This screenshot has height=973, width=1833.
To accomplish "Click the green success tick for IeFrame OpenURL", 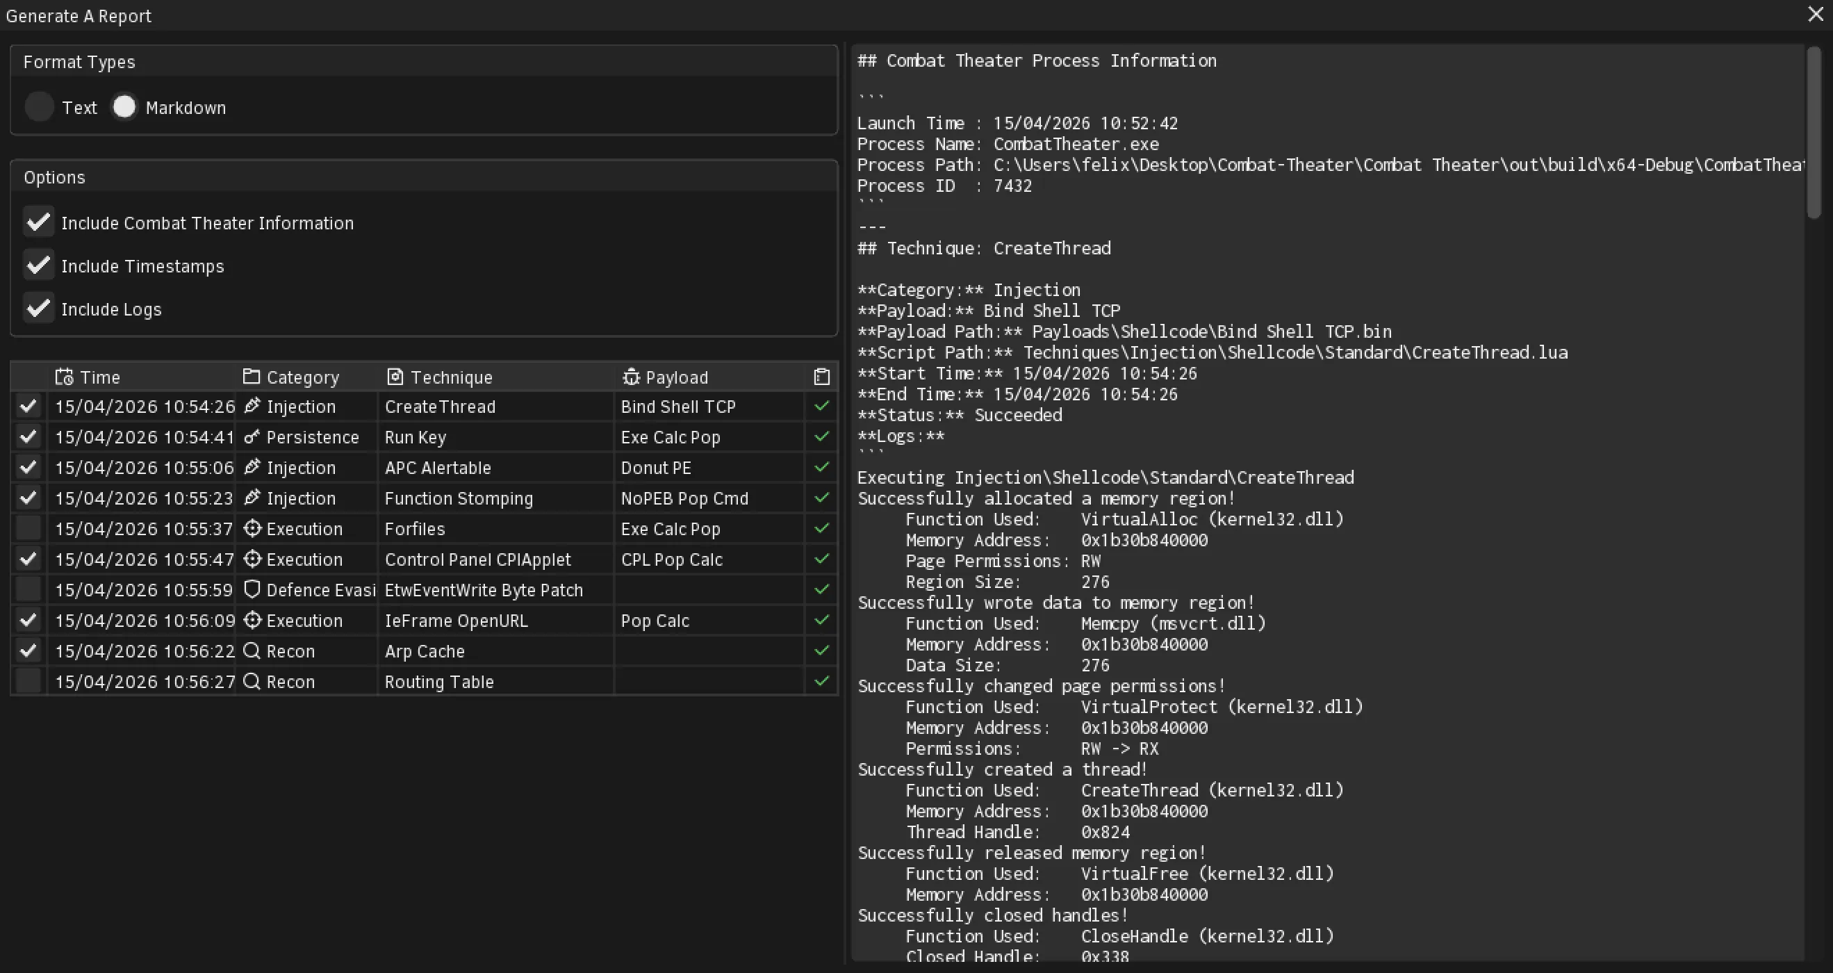I will (x=822, y=620).
